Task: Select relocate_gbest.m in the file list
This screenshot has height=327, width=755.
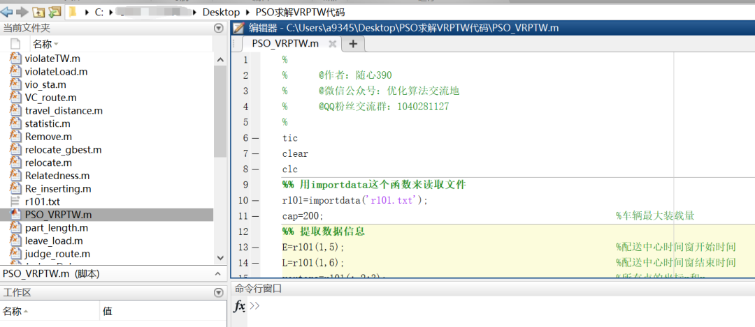Action: pyautogui.click(x=63, y=149)
